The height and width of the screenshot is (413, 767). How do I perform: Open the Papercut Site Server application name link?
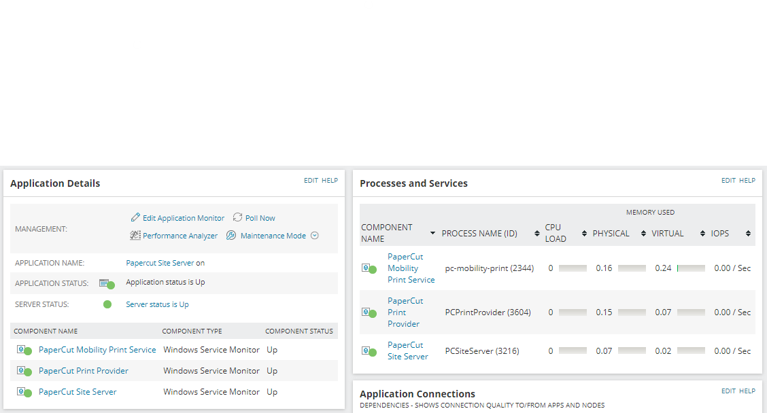pyautogui.click(x=160, y=263)
